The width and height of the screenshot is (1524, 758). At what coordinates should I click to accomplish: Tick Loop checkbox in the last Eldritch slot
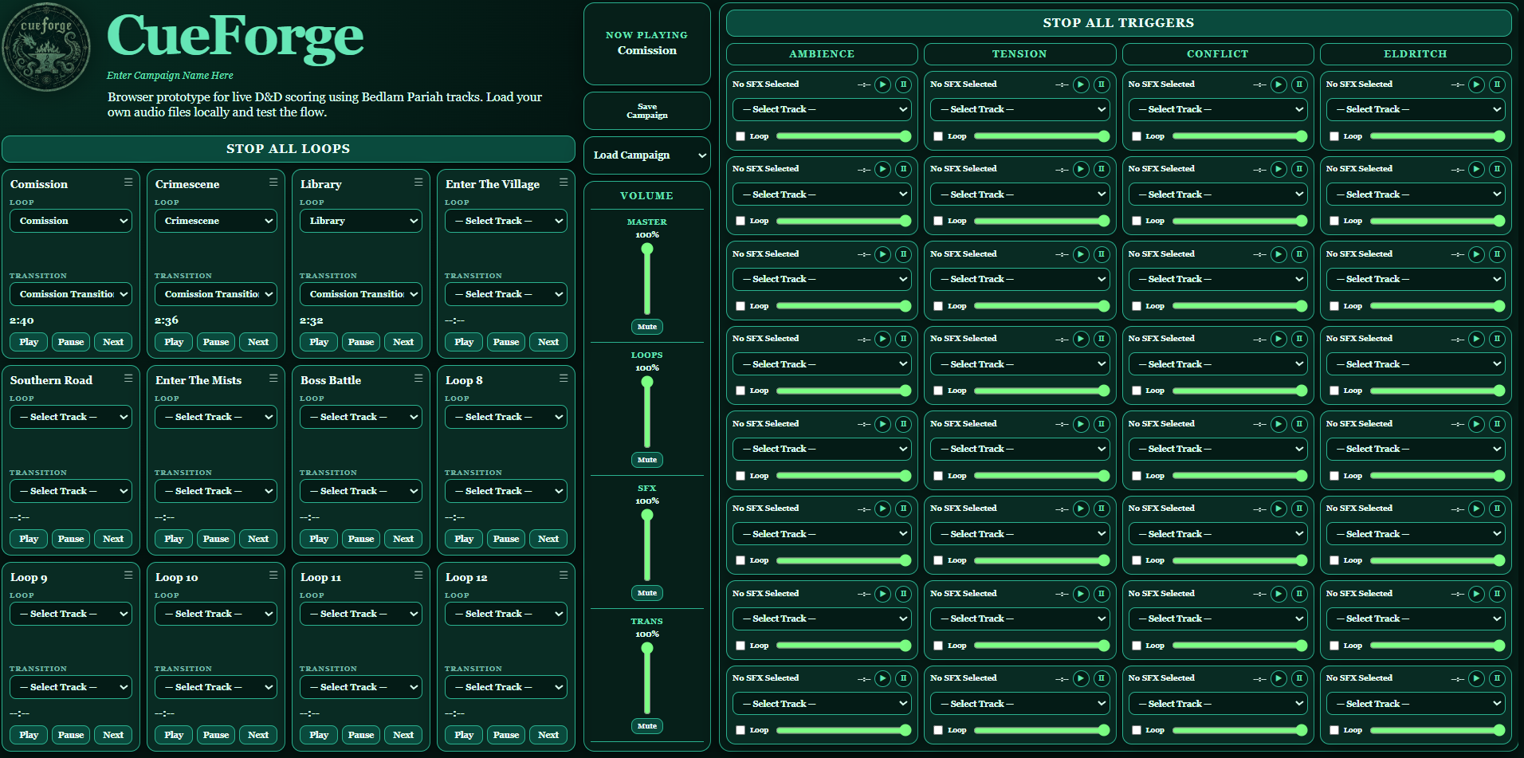click(1334, 730)
